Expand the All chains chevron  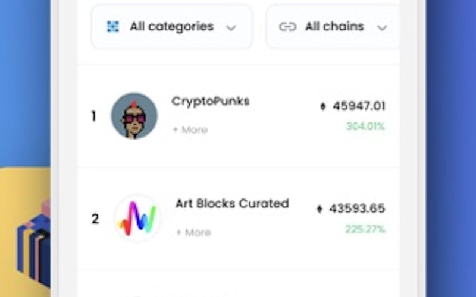[382, 27]
